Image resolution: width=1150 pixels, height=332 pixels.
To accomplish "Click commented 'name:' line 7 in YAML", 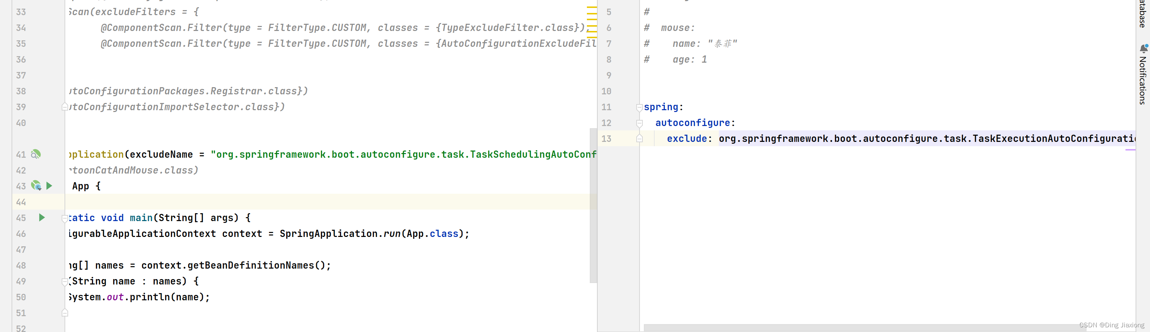I will coord(690,43).
